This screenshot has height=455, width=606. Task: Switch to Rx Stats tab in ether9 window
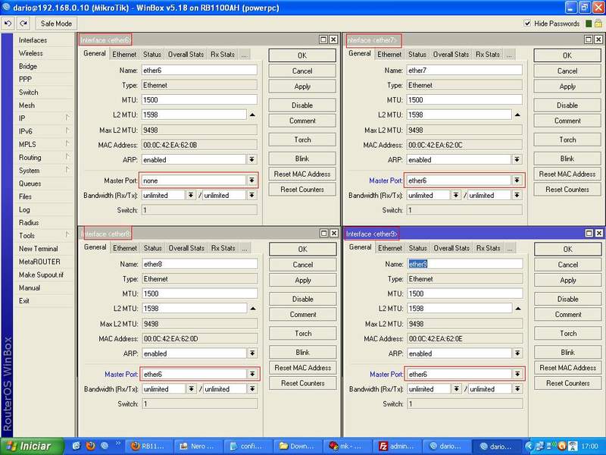click(x=488, y=248)
